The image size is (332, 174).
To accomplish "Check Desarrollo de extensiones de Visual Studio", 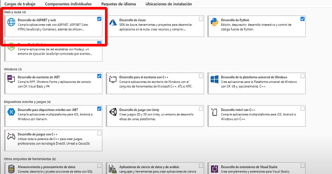I will pyautogui.click(x=303, y=166).
